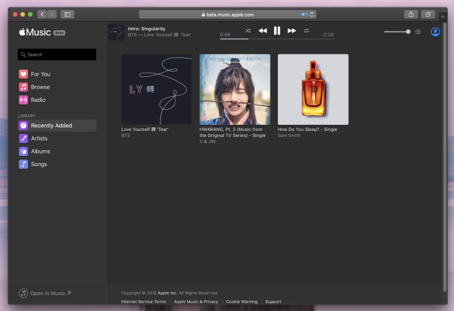The image size is (454, 311).
Task: Open the Up Next queue list
Action: 418,32
